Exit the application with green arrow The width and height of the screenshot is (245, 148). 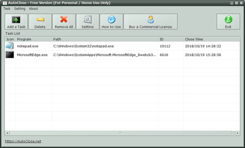click(x=228, y=22)
